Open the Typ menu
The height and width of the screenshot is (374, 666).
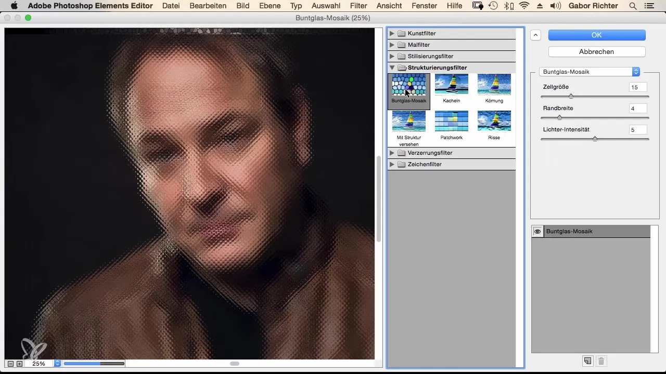296,6
